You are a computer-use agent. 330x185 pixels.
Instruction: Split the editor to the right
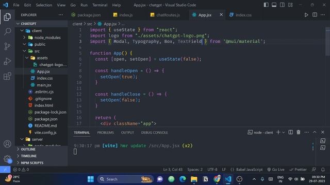pos(315,15)
